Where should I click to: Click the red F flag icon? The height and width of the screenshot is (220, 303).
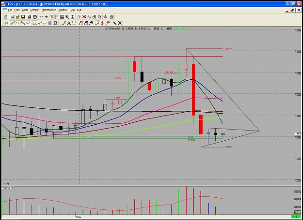81,23
